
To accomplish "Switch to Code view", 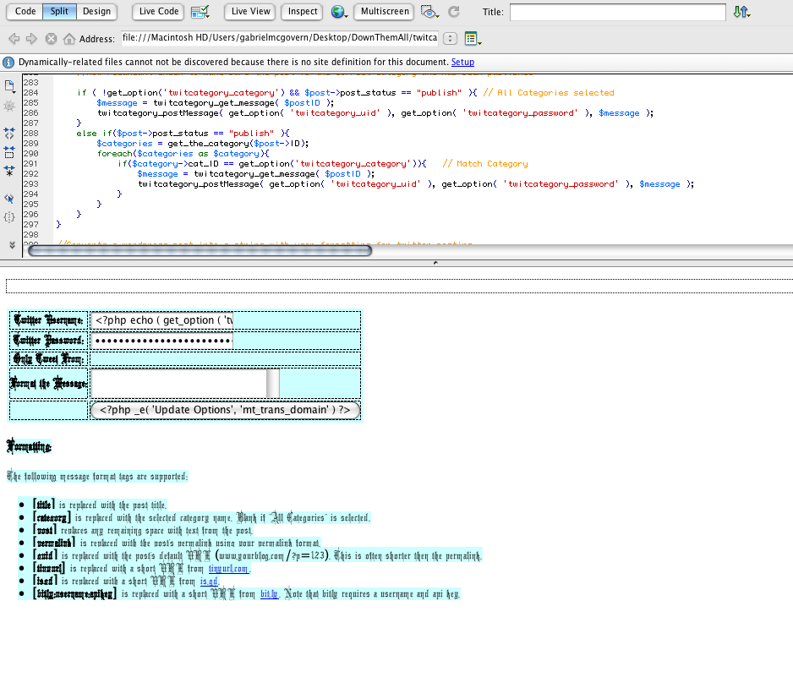I will [25, 12].
